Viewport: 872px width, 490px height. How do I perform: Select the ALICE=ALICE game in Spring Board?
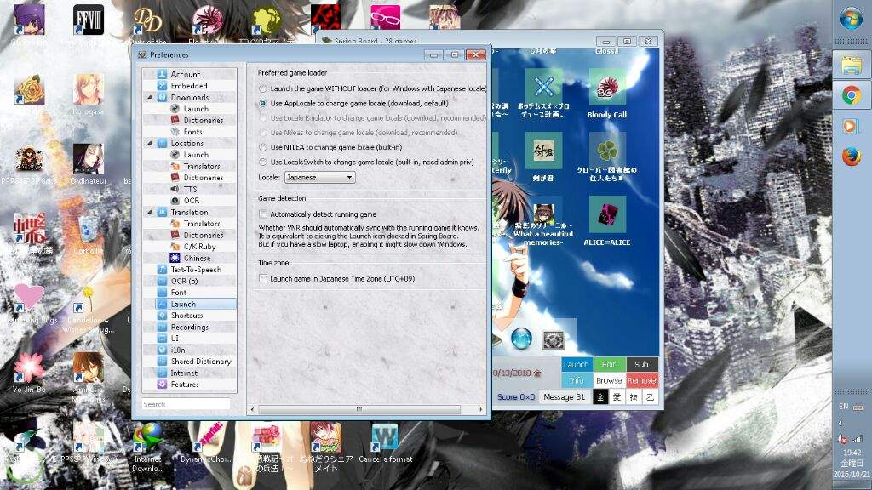606,222
